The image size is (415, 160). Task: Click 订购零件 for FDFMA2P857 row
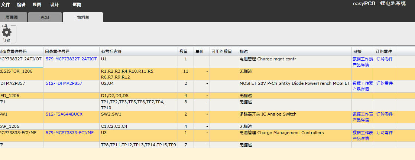(x=385, y=83)
